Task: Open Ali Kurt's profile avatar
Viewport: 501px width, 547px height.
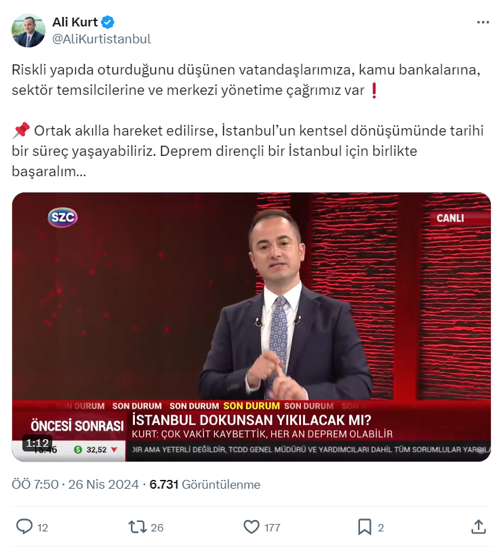Action: (x=28, y=31)
